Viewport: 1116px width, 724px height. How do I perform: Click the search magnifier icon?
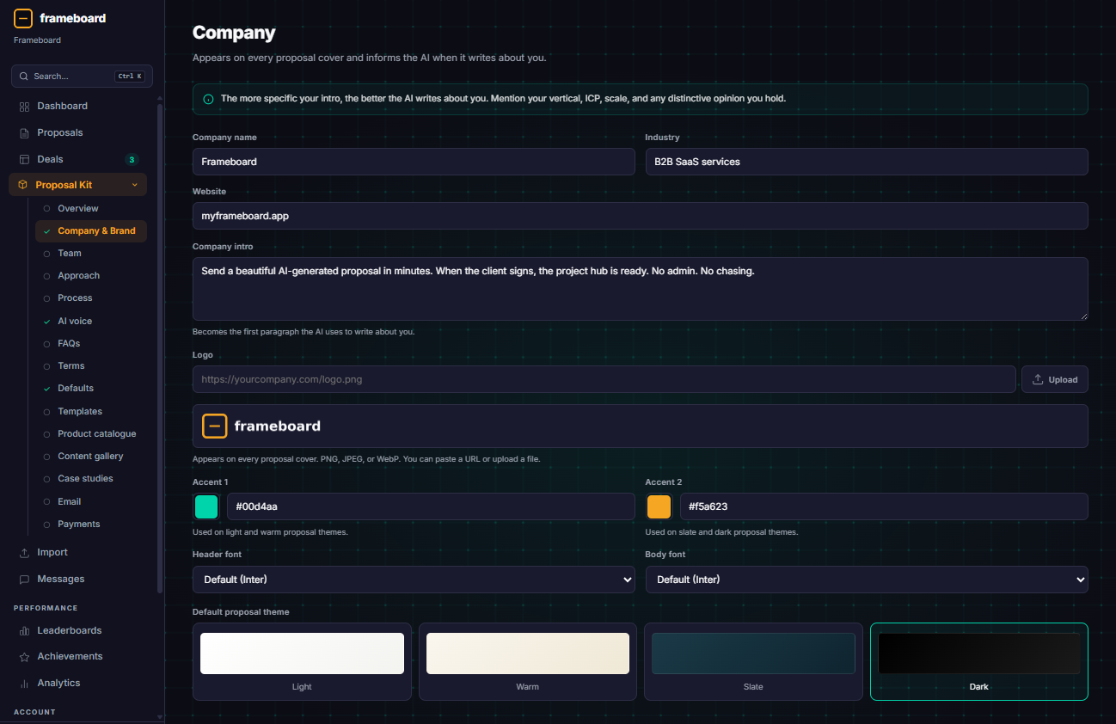pyautogui.click(x=24, y=77)
